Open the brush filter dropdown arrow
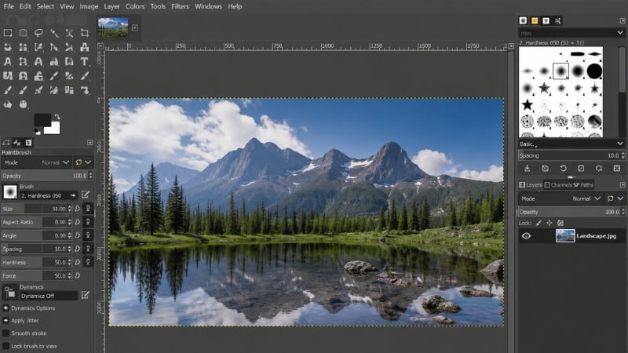Image resolution: width=628 pixels, height=353 pixels. point(620,32)
